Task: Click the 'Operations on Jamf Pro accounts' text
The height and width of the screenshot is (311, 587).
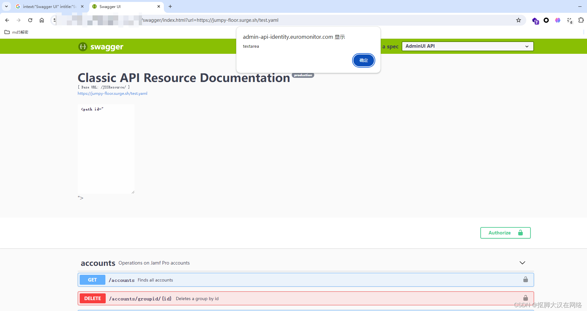Action: click(154, 263)
